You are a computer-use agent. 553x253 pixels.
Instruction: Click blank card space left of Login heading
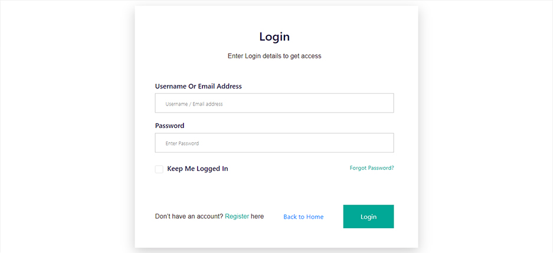[x=189, y=37]
